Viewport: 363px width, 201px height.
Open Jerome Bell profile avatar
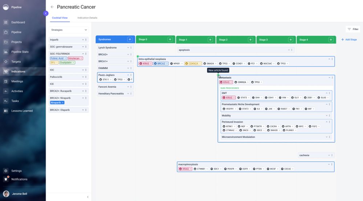pos(6,194)
